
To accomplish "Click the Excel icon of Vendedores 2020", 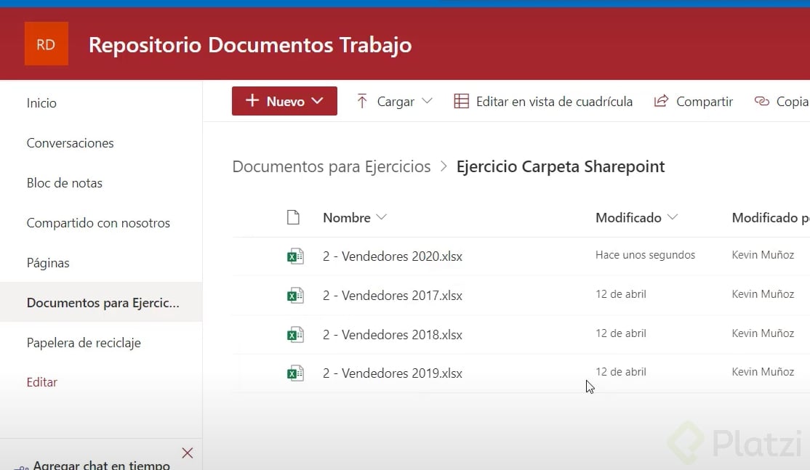I will tap(295, 256).
